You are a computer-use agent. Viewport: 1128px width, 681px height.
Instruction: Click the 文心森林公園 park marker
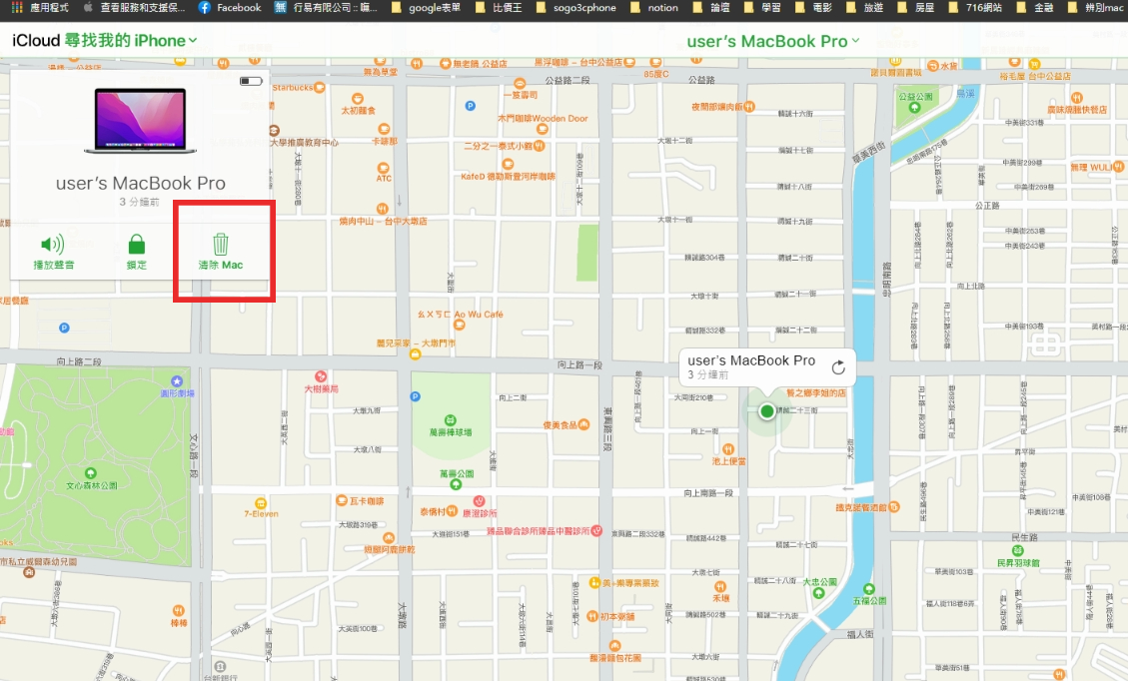91,473
